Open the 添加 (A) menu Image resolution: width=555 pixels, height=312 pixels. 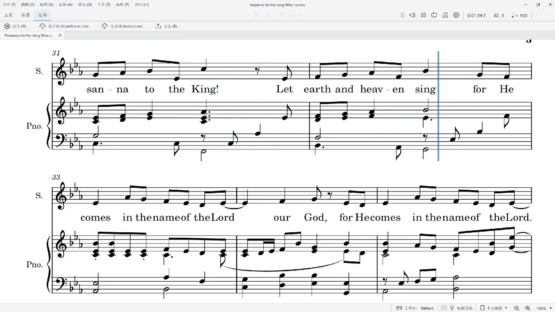pyautogui.click(x=65, y=5)
